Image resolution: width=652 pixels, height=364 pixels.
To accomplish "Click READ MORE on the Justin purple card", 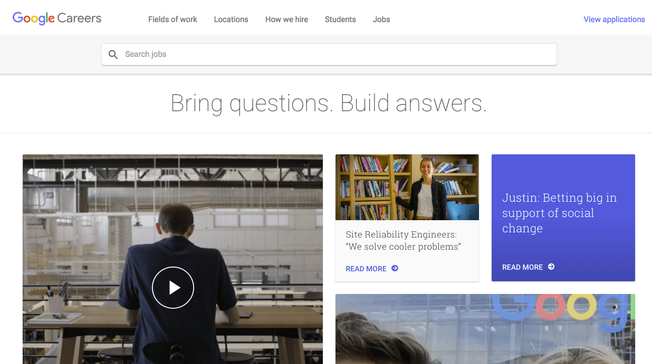I will (x=522, y=267).
